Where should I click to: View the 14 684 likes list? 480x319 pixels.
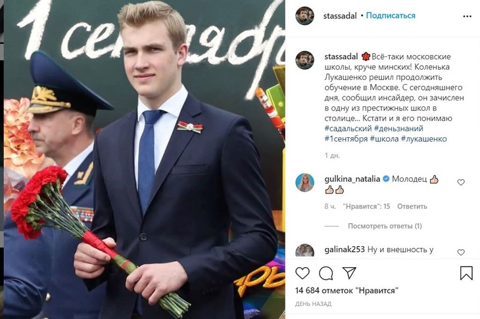coord(347,291)
